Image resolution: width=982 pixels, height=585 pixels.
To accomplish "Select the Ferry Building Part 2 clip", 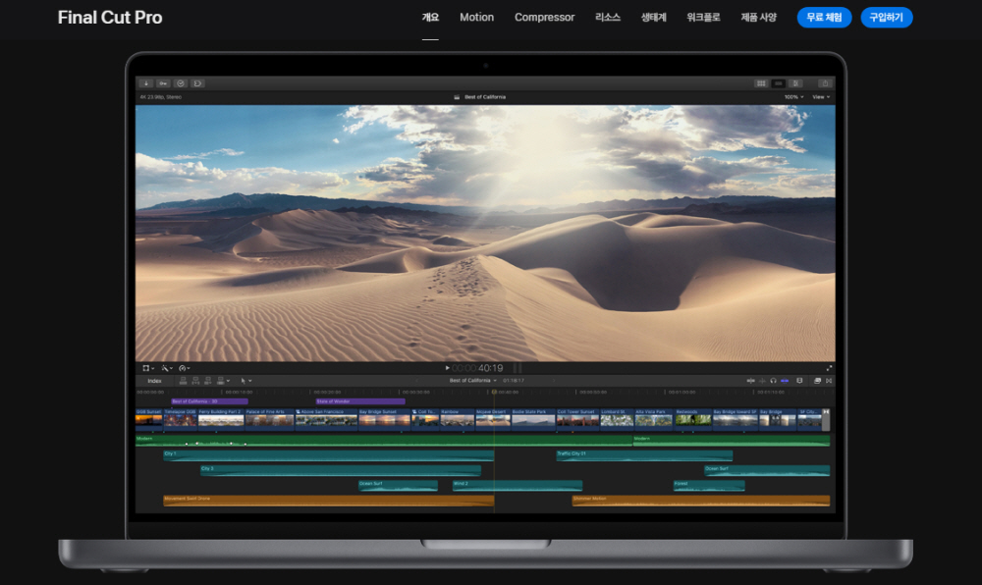I will (x=221, y=420).
